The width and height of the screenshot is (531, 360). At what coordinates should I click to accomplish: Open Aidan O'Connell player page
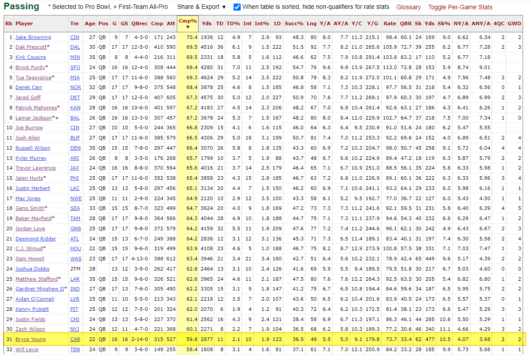(35, 299)
